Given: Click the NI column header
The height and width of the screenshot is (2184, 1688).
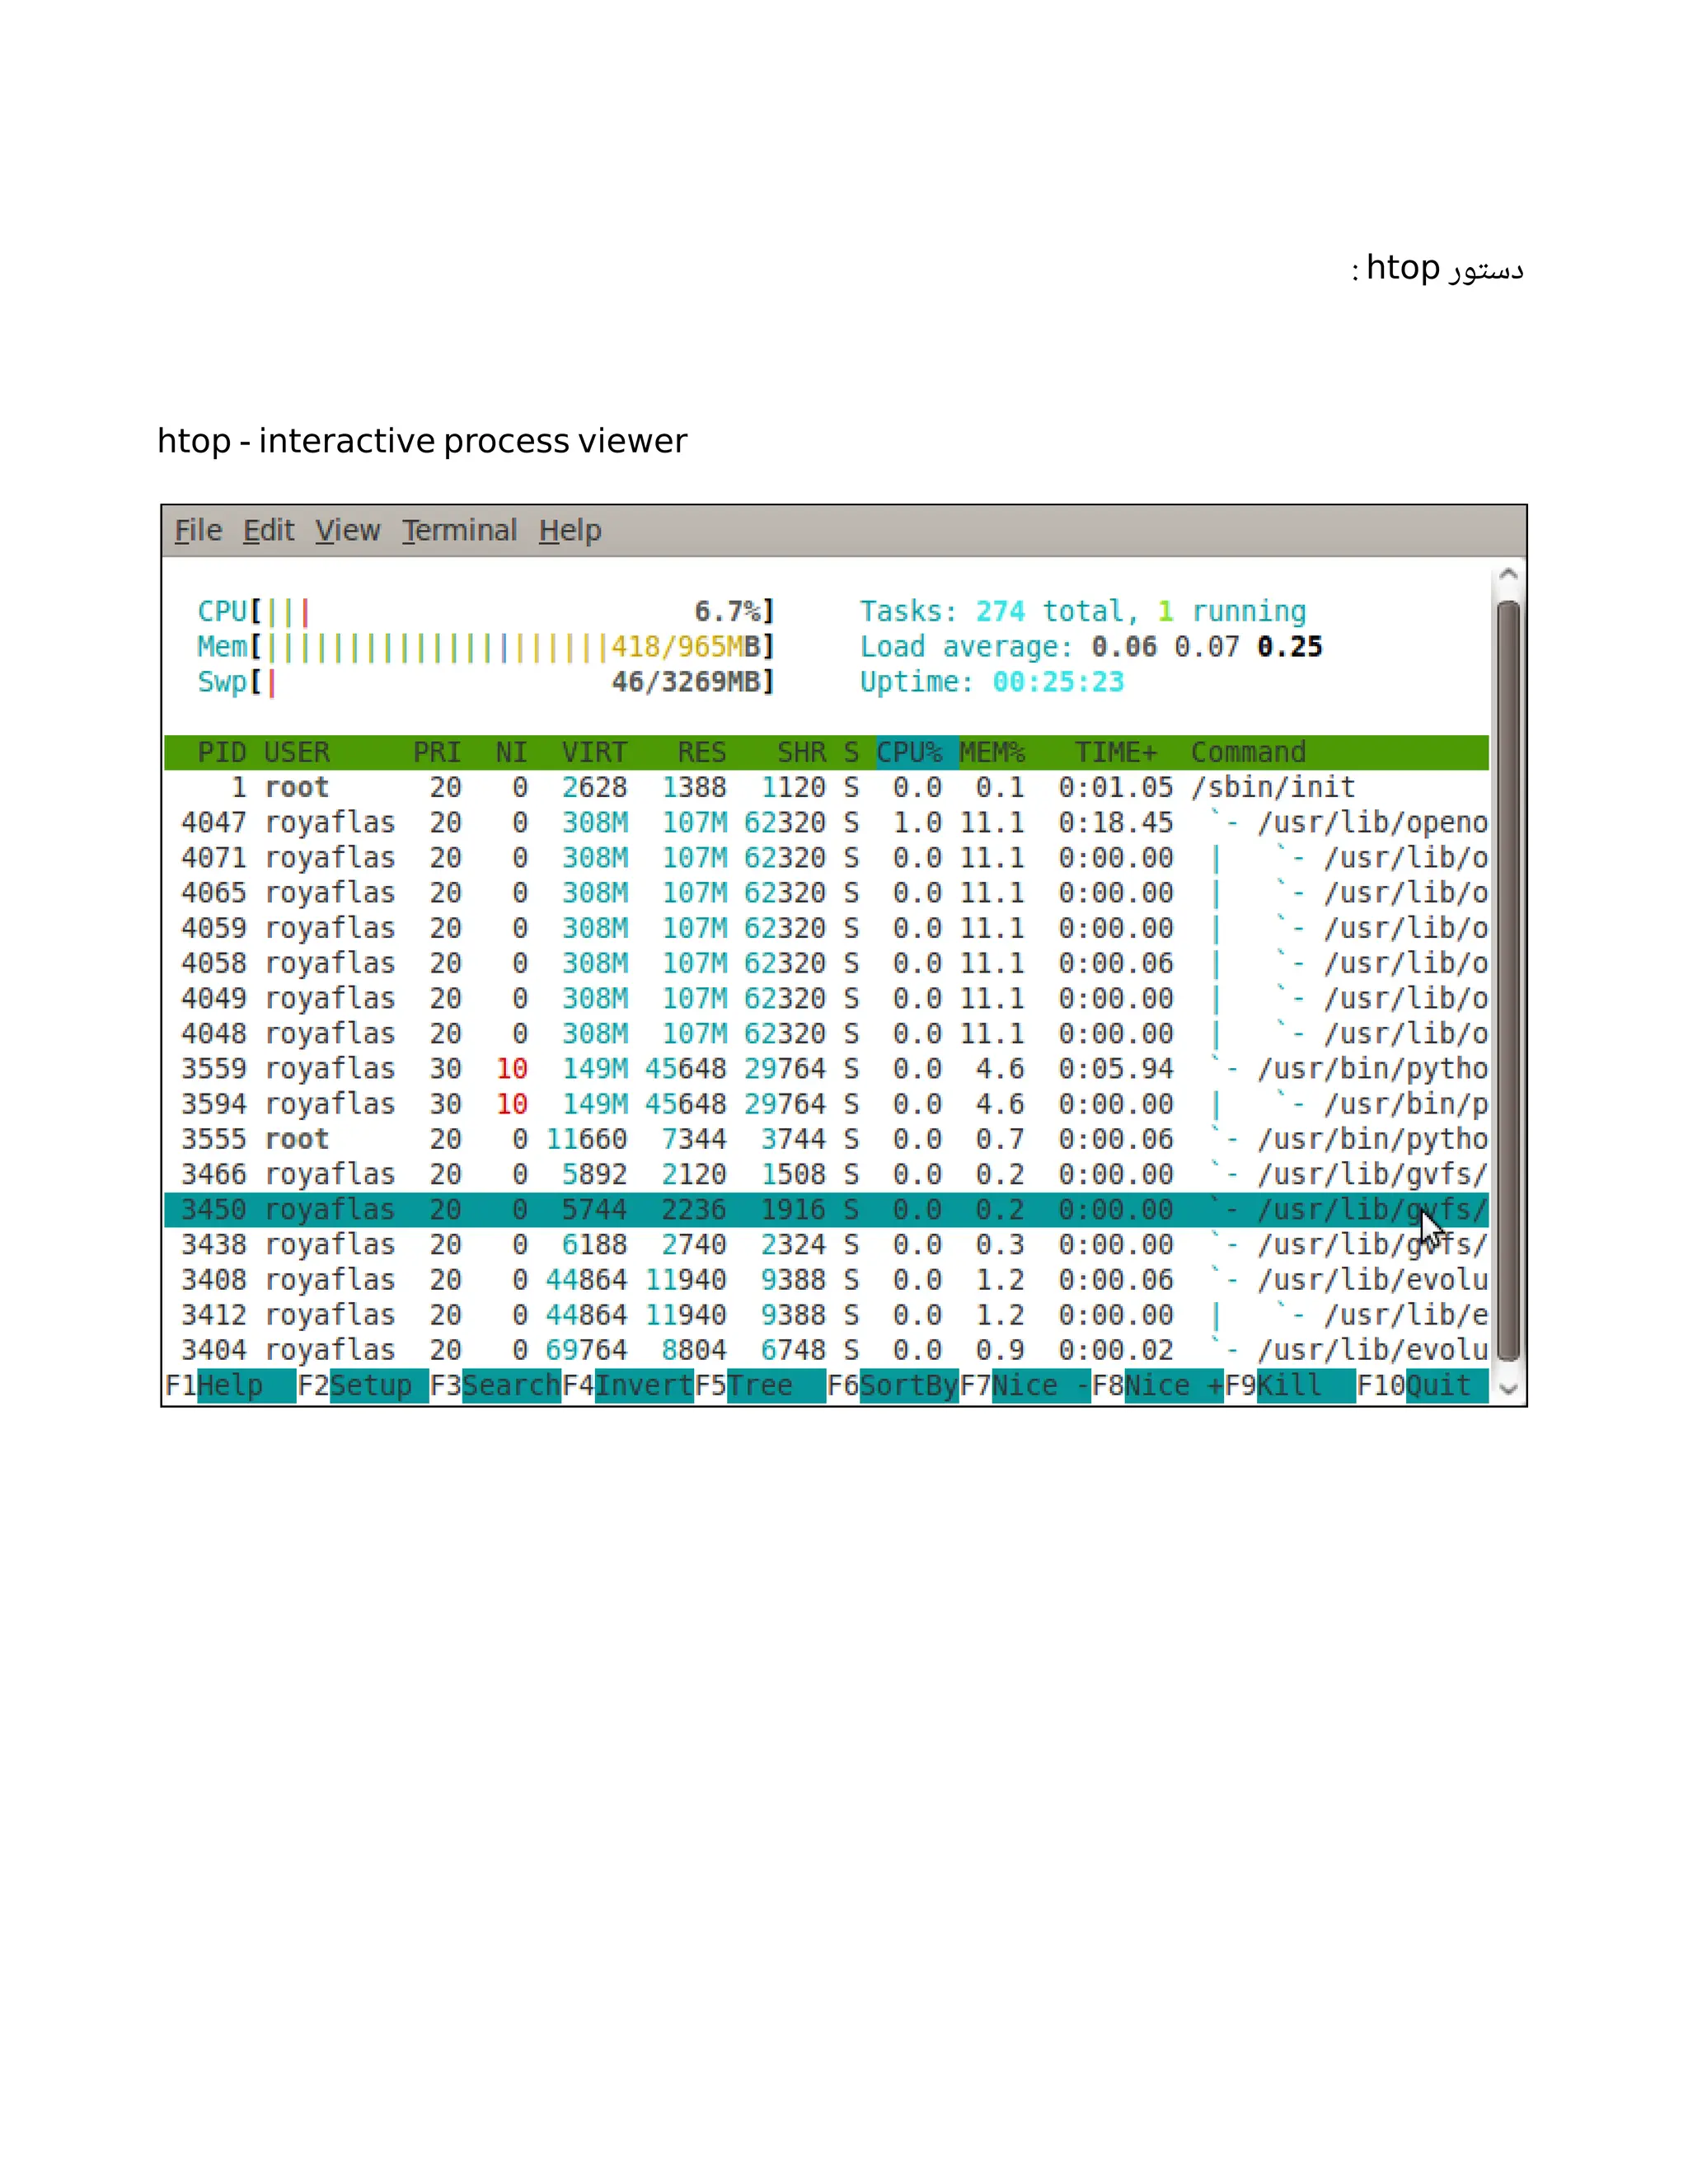Looking at the screenshot, I should click(x=511, y=752).
